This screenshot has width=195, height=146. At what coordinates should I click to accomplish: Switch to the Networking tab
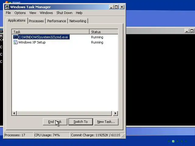click(x=78, y=21)
